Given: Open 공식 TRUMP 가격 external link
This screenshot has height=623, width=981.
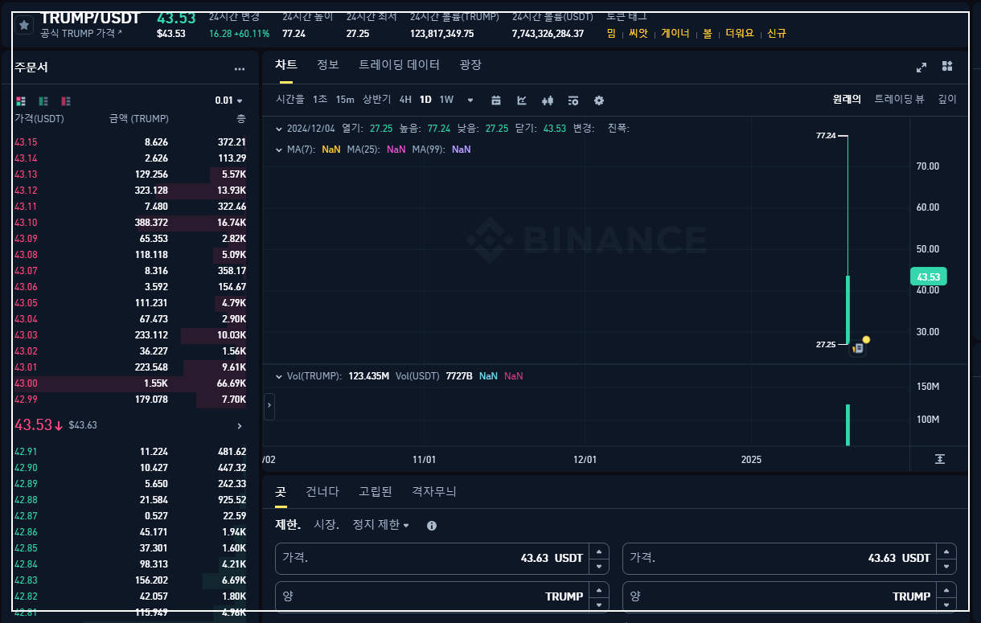Looking at the screenshot, I should 82,34.
